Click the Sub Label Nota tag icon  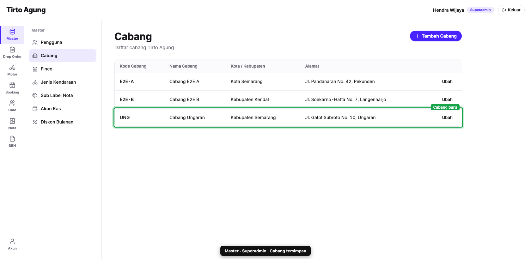coord(35,95)
